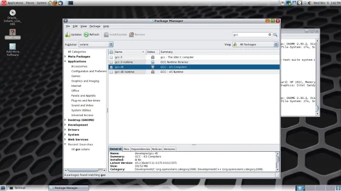Open Package Manager window menu icon

pyautogui.click(x=66, y=21)
